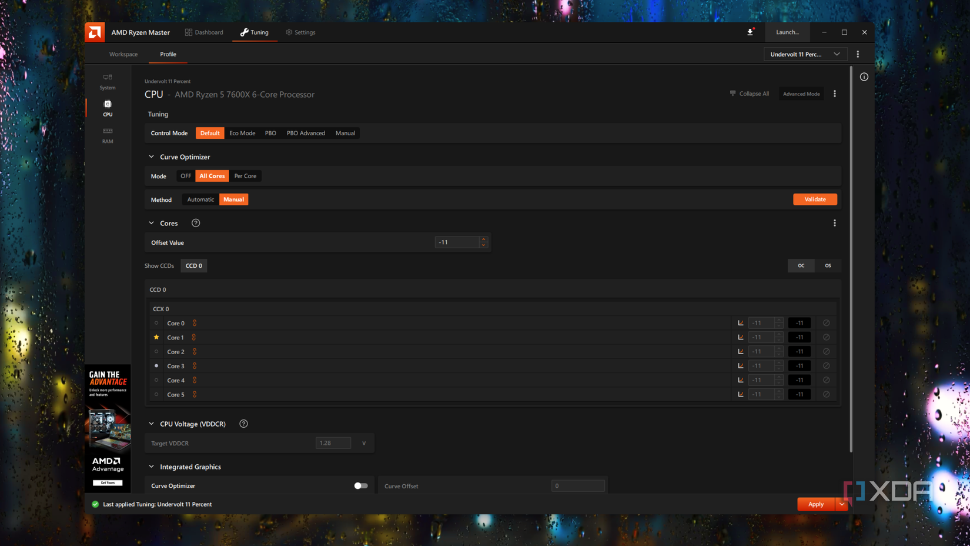This screenshot has height=546, width=970.
Task: Select the Core 4 radio marker
Action: point(156,380)
